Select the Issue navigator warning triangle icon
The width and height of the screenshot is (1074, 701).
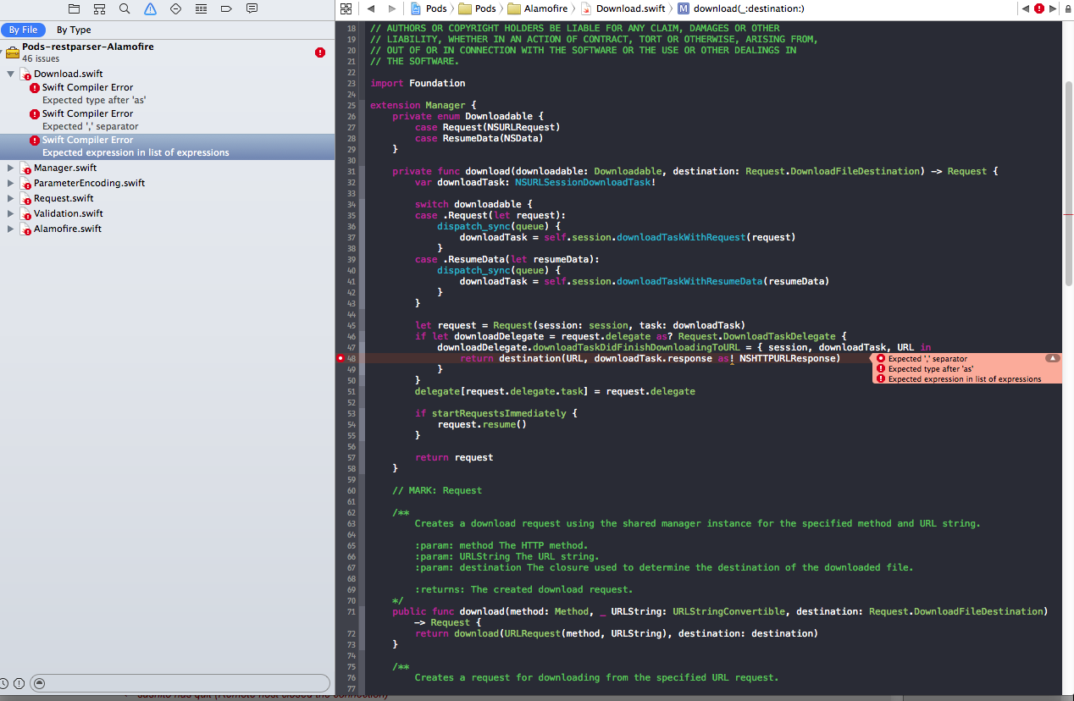[150, 8]
